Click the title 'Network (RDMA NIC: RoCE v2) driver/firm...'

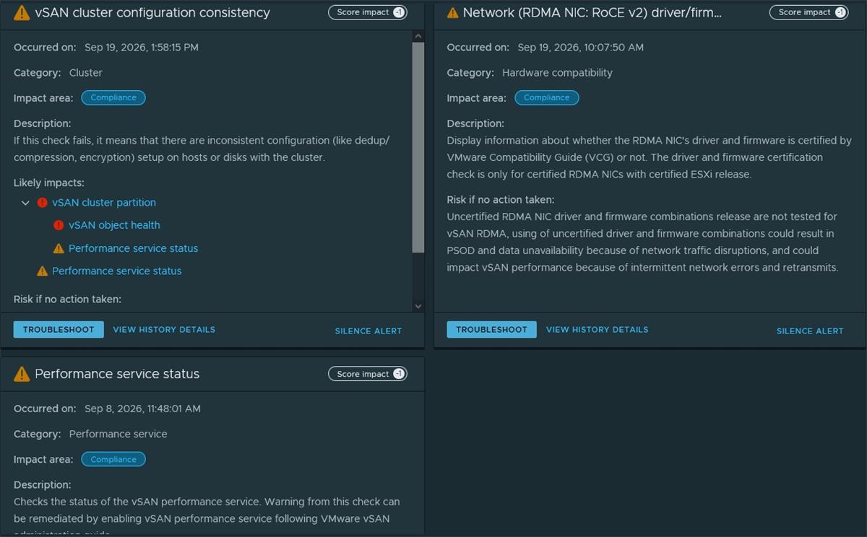pos(592,12)
